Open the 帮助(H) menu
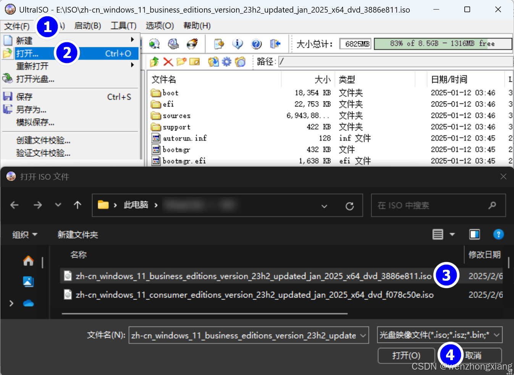This screenshot has height=375, width=514. [x=197, y=26]
